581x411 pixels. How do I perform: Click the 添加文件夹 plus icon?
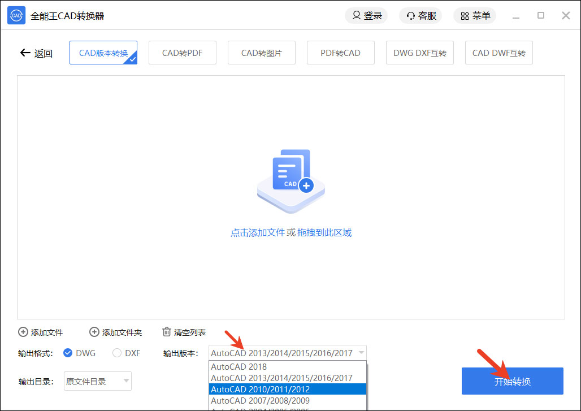pyautogui.click(x=94, y=332)
